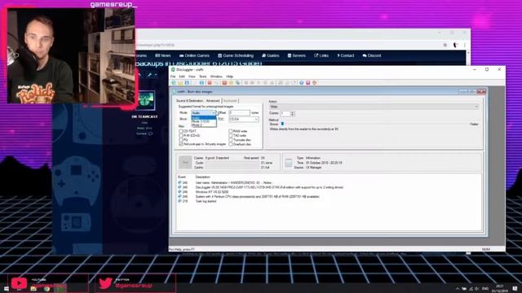522x293 pixels.
Task: Open Online Games link in browser navbar
Action: point(194,55)
